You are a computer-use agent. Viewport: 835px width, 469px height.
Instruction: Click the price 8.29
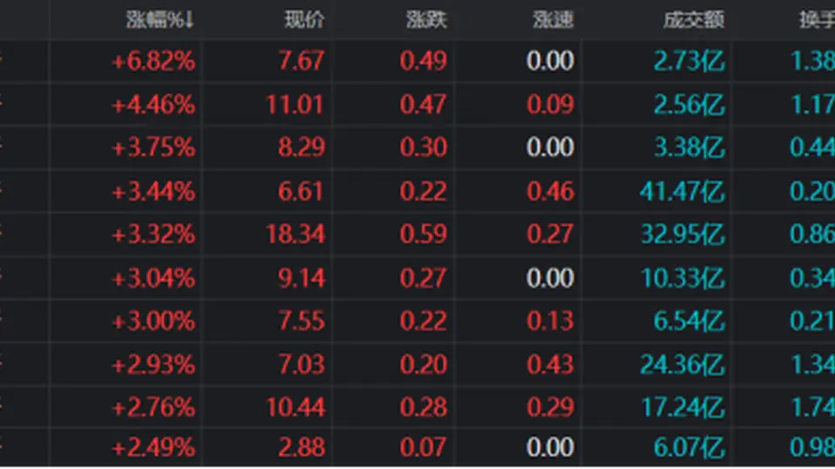302,147
